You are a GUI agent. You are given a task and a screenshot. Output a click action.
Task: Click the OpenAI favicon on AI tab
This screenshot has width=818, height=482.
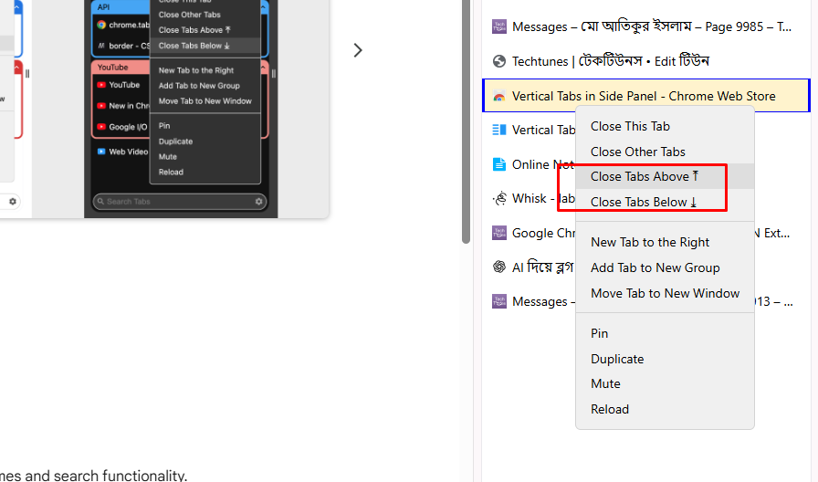[x=499, y=267]
